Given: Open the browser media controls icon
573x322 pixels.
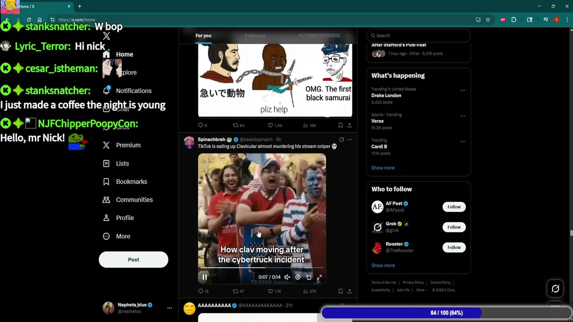Looking at the screenshot, I should [x=546, y=20].
